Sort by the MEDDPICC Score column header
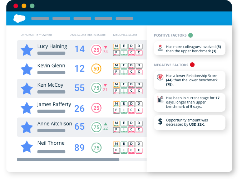Viewport: 242px width, 182px height. point(125,35)
